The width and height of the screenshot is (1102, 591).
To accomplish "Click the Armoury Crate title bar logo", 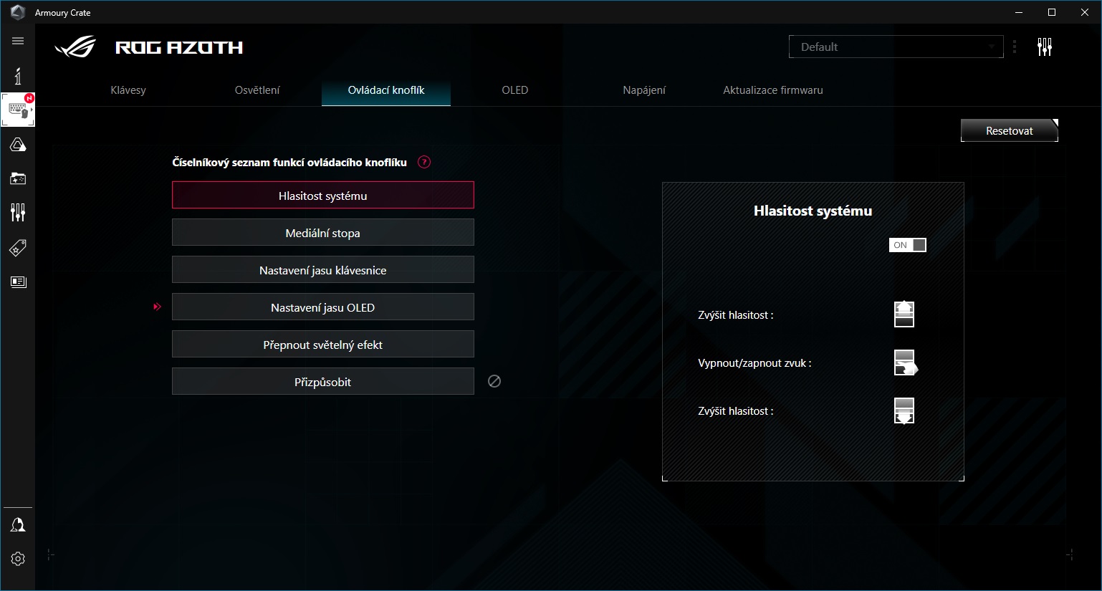I will point(18,12).
